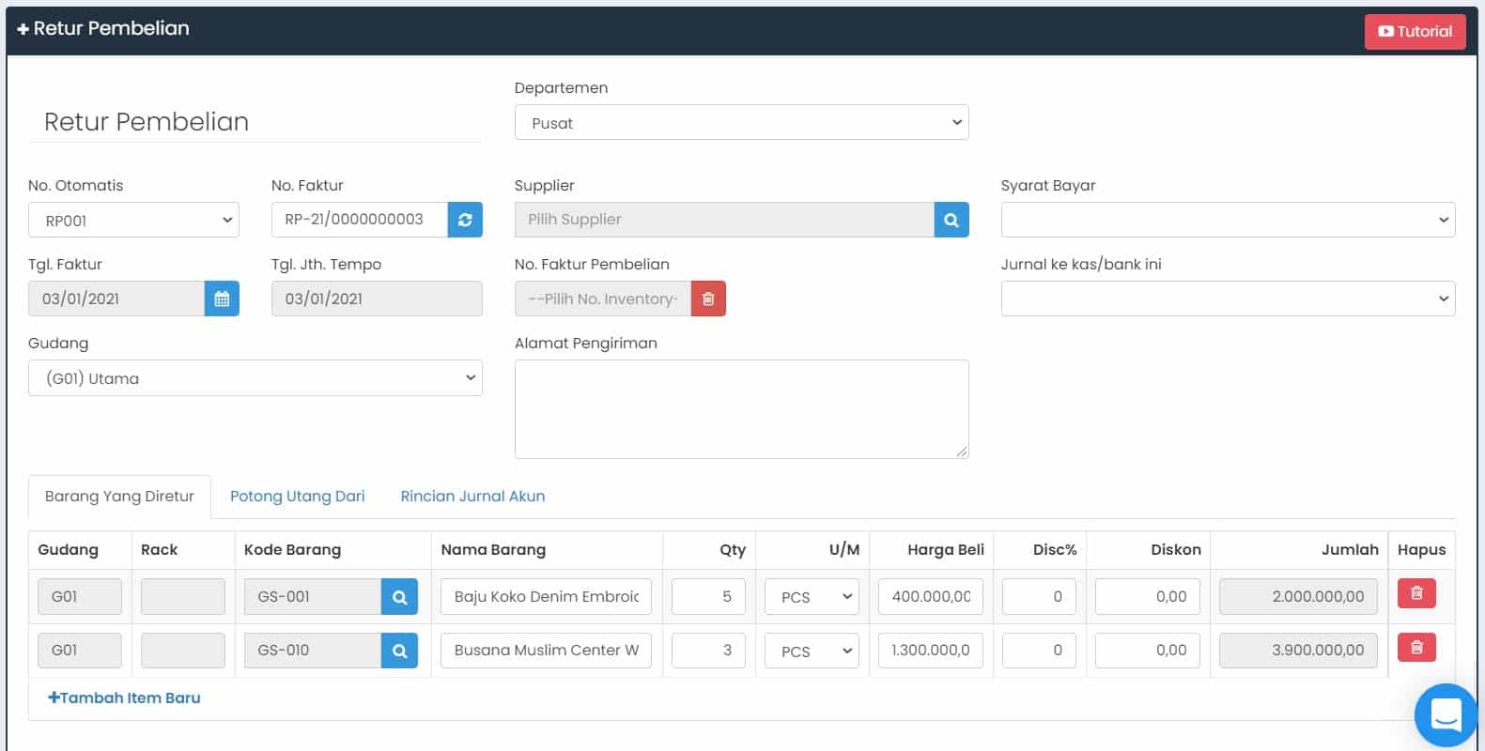Click the refresh icon next to No. Faktur
1485x751 pixels.
[465, 220]
